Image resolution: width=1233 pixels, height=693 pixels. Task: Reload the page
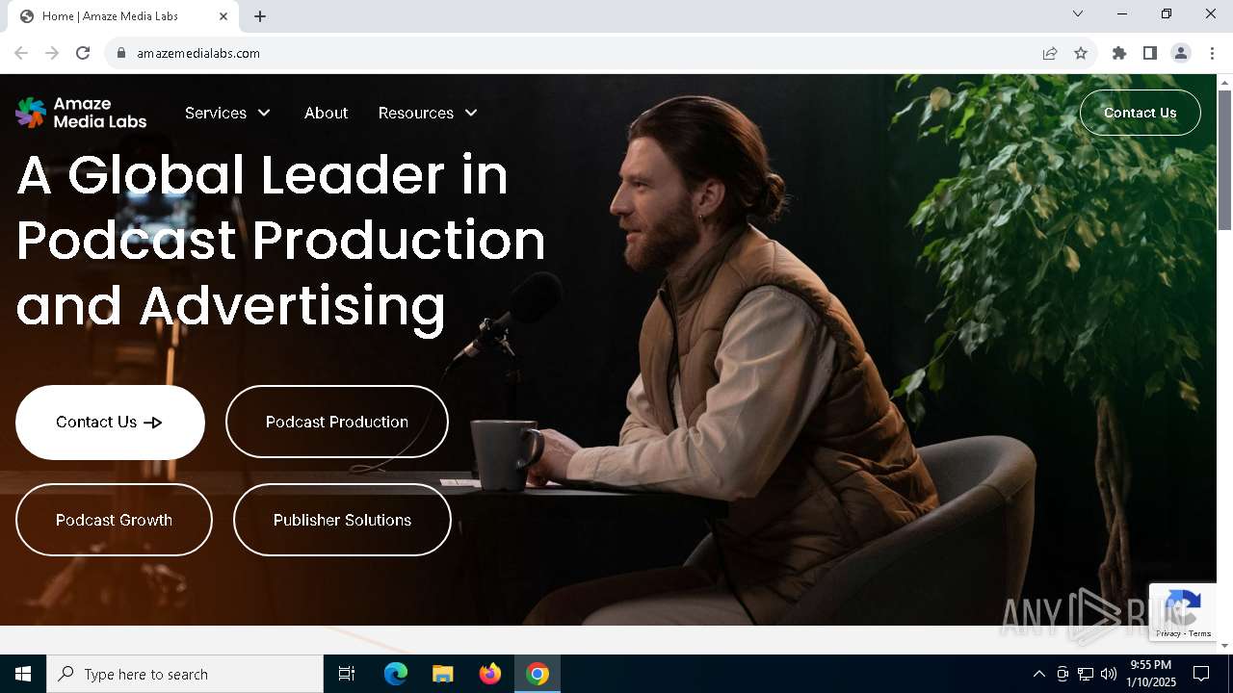83,53
